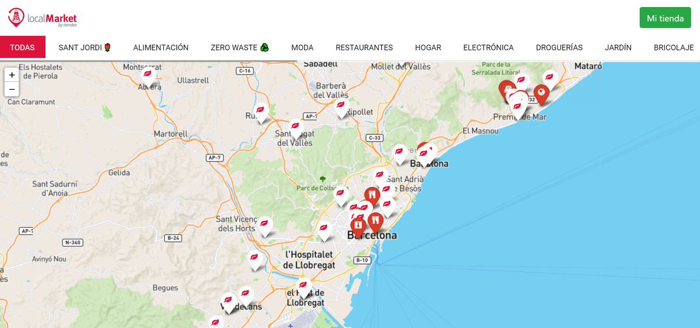Select the white leaf marker near Abrera
Viewport: 700px width, 328px height.
click(149, 76)
